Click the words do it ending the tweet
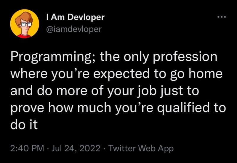This screenshot has width=237, height=163. click(24, 124)
